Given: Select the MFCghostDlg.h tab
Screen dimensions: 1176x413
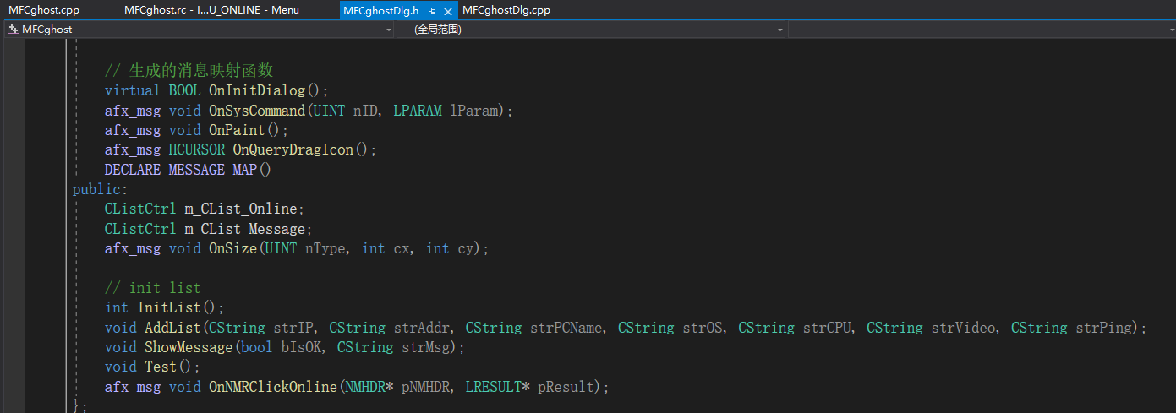Looking at the screenshot, I should [x=381, y=10].
